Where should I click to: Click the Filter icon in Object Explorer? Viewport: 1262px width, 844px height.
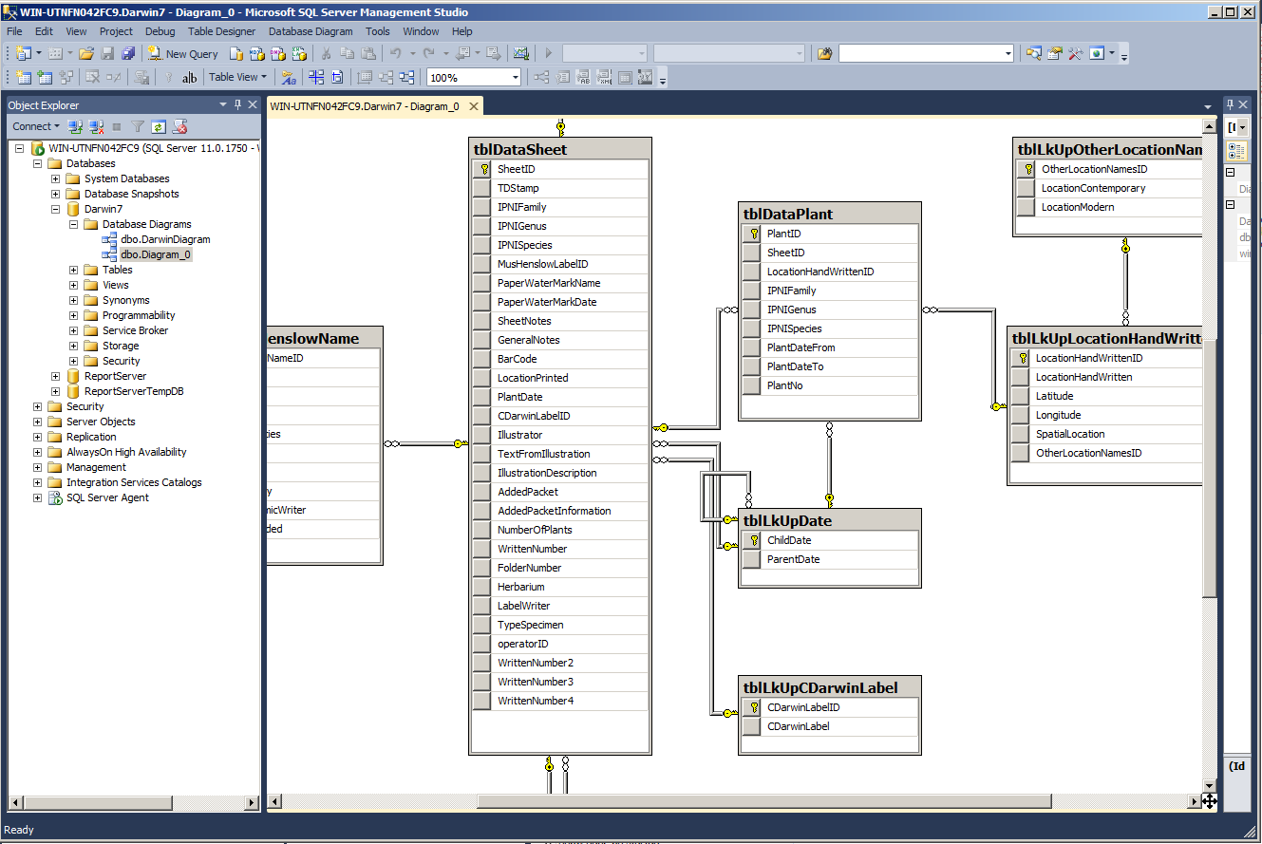pyautogui.click(x=138, y=126)
